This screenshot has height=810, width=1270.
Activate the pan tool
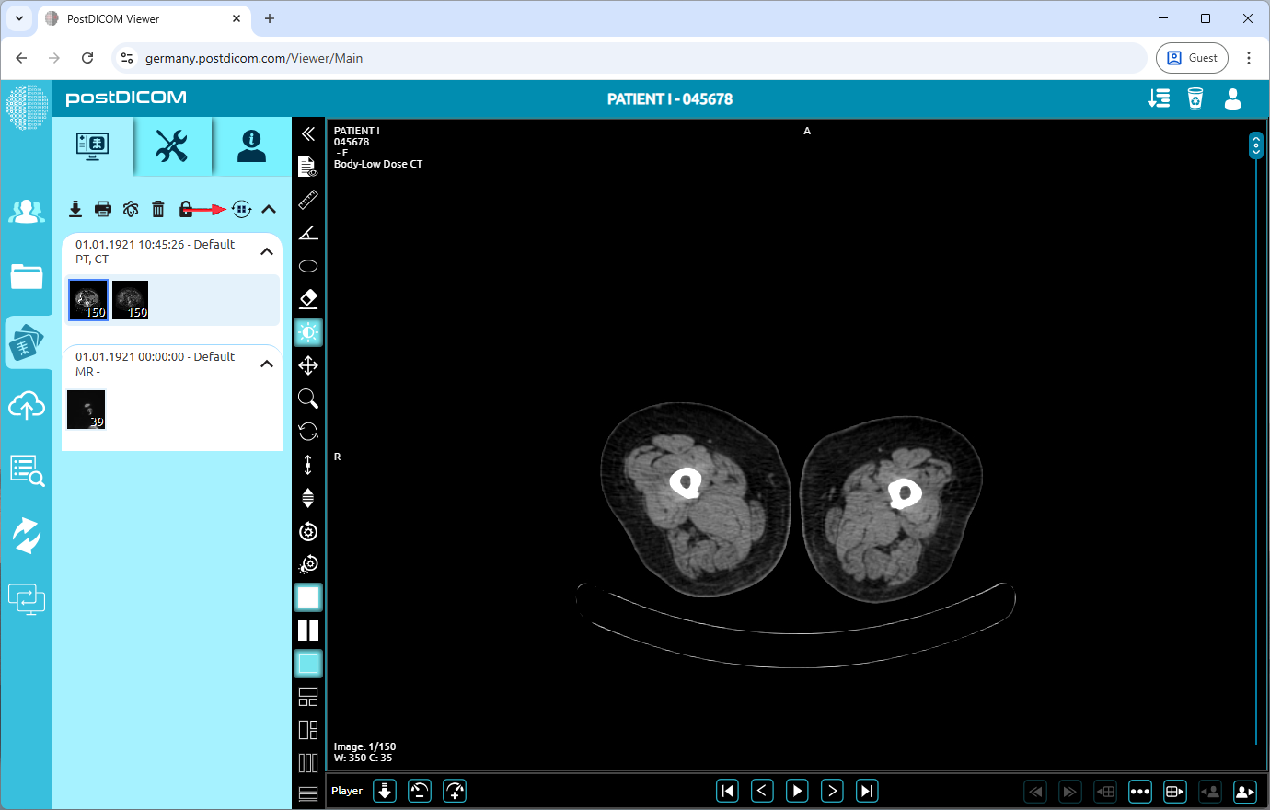308,365
